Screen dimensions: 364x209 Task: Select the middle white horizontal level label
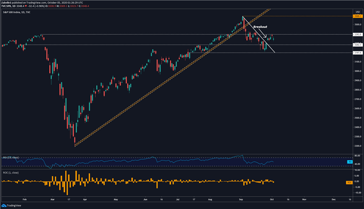(x=358, y=44)
